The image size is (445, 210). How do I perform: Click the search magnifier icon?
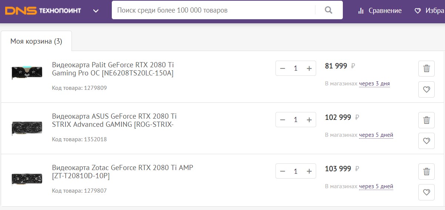328,10
